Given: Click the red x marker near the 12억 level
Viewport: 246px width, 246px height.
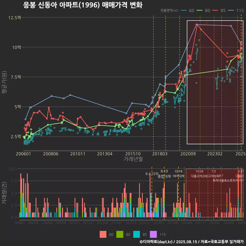Looking at the screenshot, I should click(x=207, y=23).
